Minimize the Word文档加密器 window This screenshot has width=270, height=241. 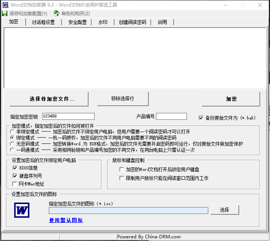point(225,5)
